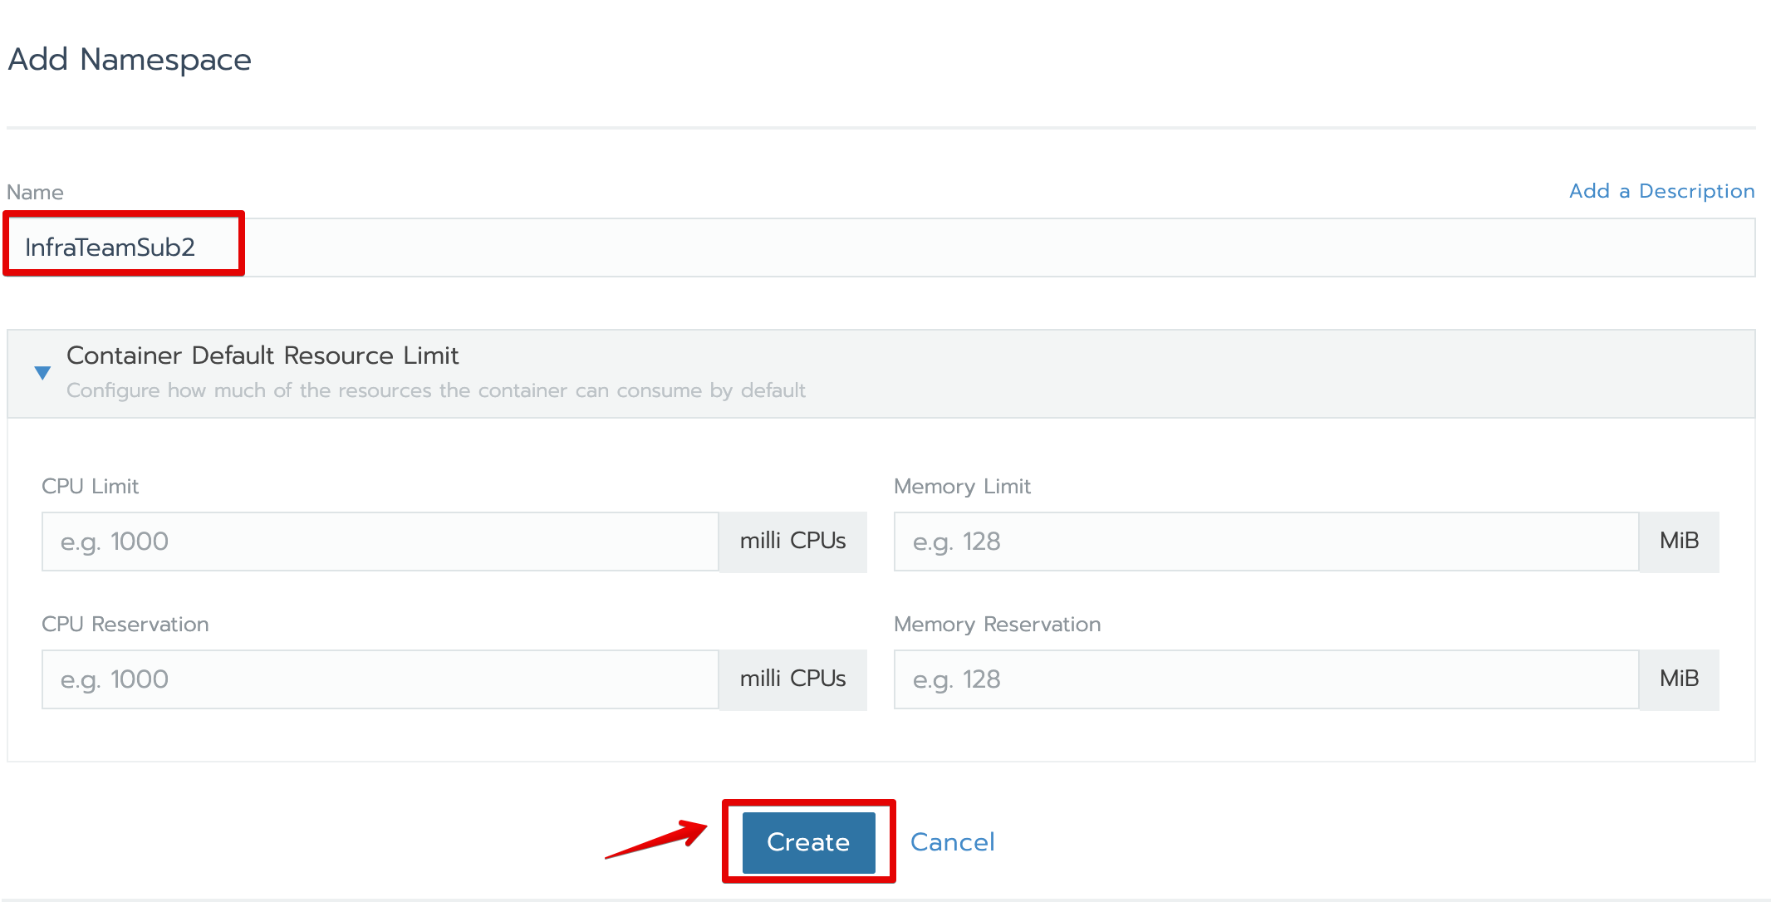
Task: Click the Create button
Action: (808, 842)
